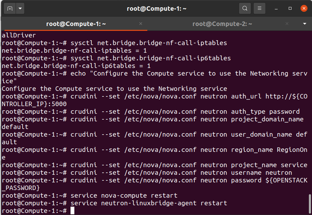Click the cursor at the last prompt
Image resolution: width=312 pixels, height=215 pixels.
[72, 210]
